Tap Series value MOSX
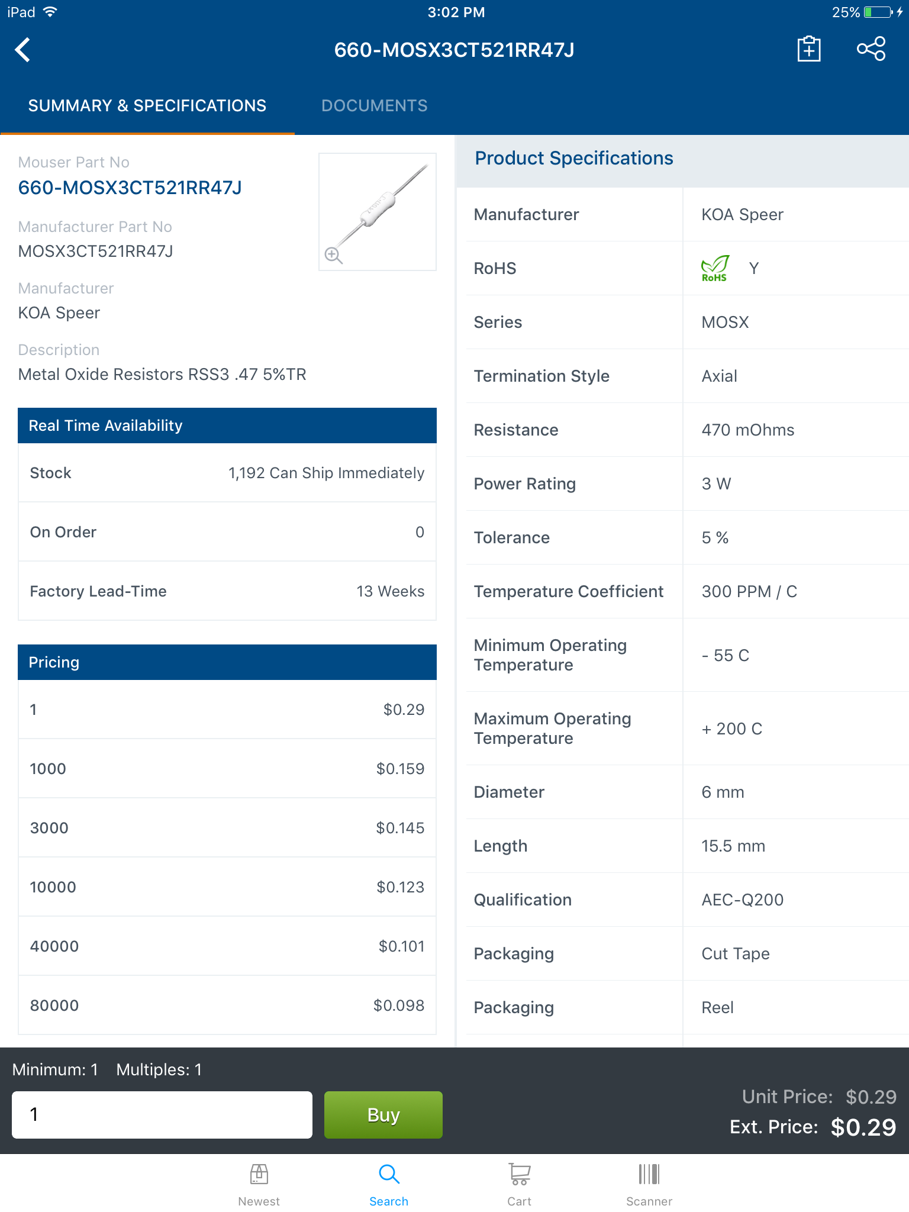Viewport: 909px width, 1212px height. click(725, 322)
